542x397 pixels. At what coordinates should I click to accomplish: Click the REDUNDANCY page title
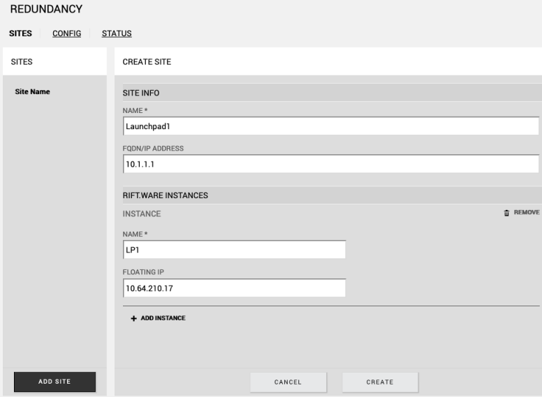46,9
